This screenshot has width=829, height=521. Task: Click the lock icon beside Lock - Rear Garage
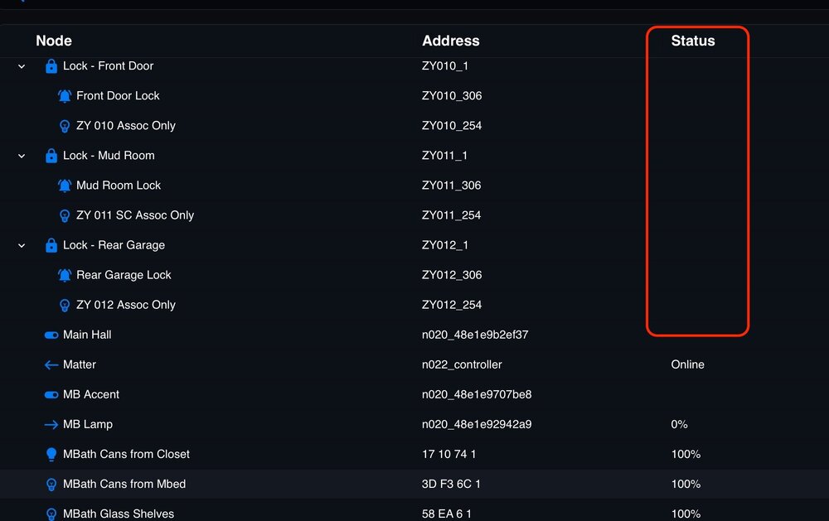click(x=51, y=245)
